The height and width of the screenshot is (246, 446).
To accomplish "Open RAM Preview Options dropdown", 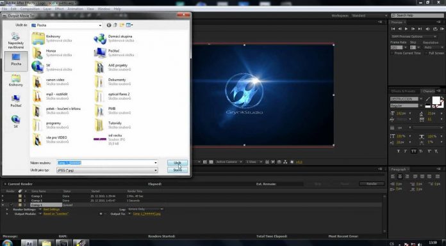I will pyautogui.click(x=413, y=36).
